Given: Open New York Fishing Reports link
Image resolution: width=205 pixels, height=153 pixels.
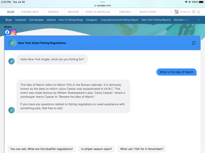Looking at the screenshot, I should [156, 20].
